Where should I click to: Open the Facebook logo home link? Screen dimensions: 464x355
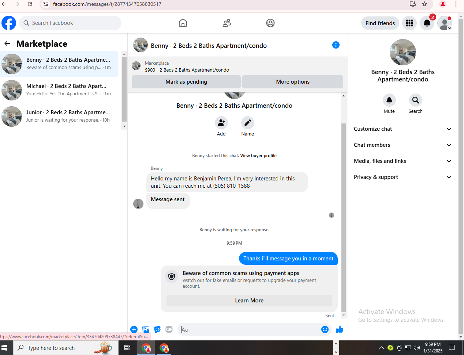[x=9, y=23]
